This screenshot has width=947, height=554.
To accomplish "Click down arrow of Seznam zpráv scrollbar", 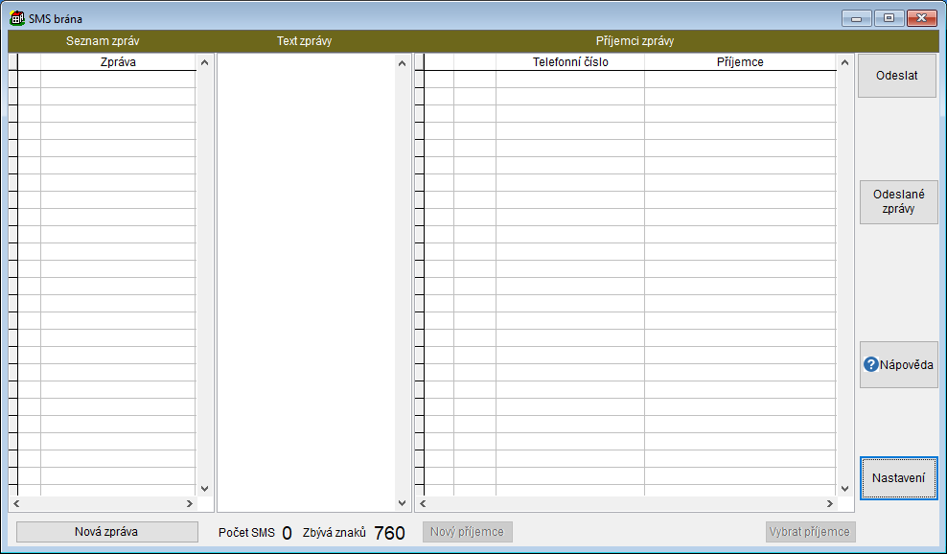I will pos(203,488).
